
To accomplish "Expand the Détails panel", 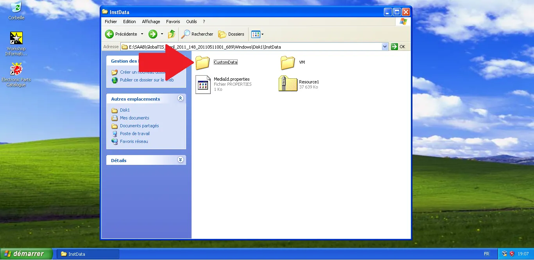I will point(180,160).
